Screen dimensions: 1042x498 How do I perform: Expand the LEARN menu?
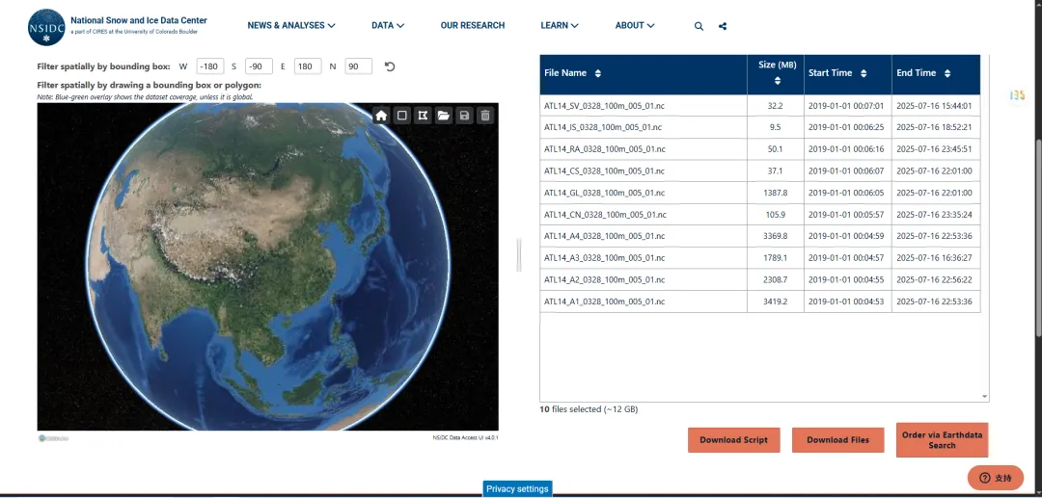tap(560, 25)
